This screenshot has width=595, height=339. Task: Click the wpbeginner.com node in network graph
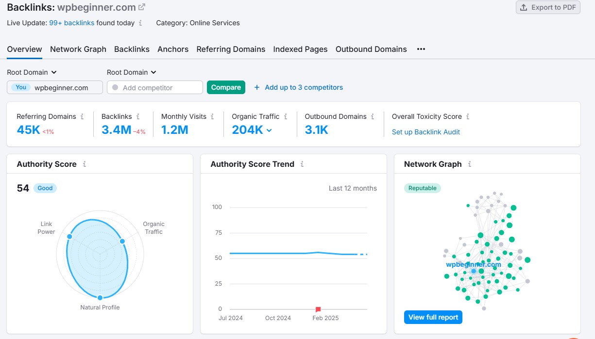pyautogui.click(x=474, y=271)
